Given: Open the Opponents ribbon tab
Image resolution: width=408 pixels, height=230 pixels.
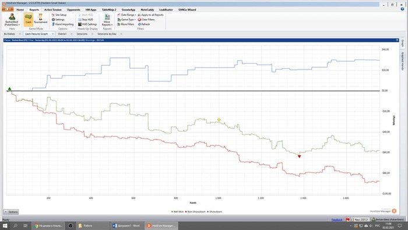Looking at the screenshot, I should (73, 10).
